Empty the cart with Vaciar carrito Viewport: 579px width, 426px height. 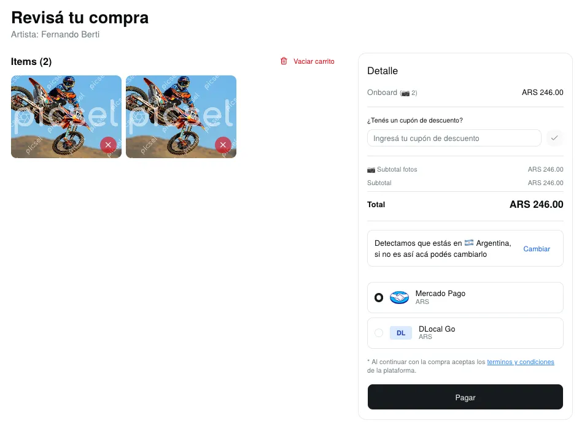click(x=314, y=61)
